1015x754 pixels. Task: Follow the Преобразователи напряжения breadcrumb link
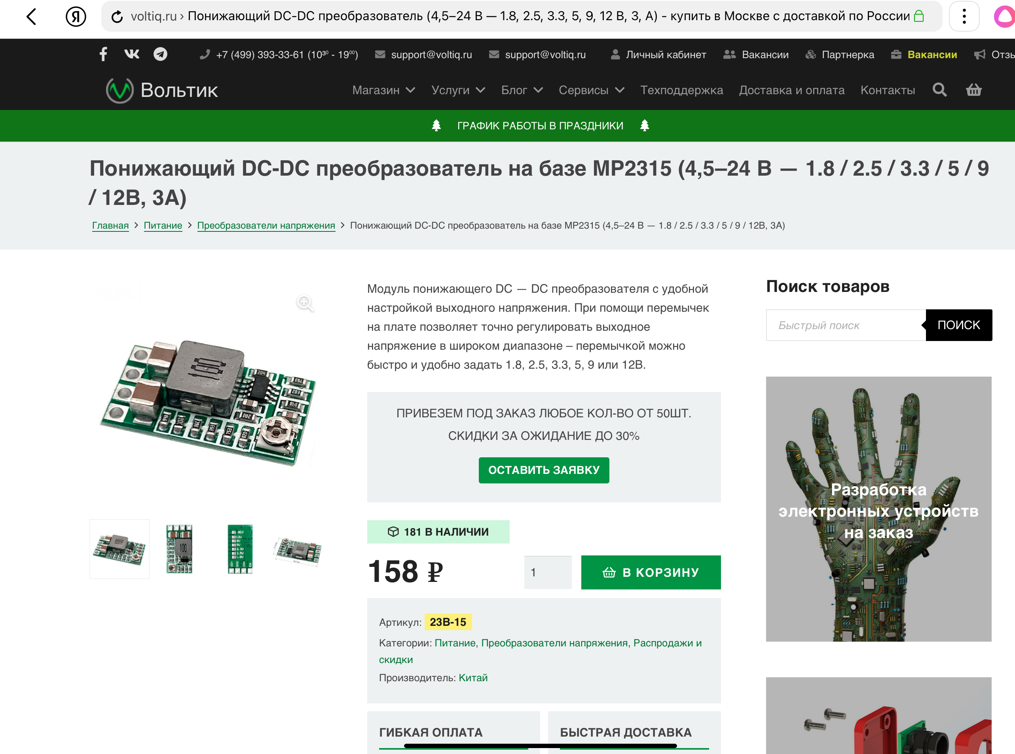266,225
